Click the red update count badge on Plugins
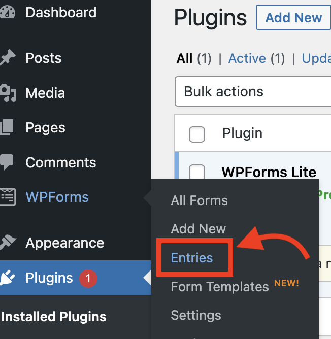The width and height of the screenshot is (331, 339). (x=88, y=278)
